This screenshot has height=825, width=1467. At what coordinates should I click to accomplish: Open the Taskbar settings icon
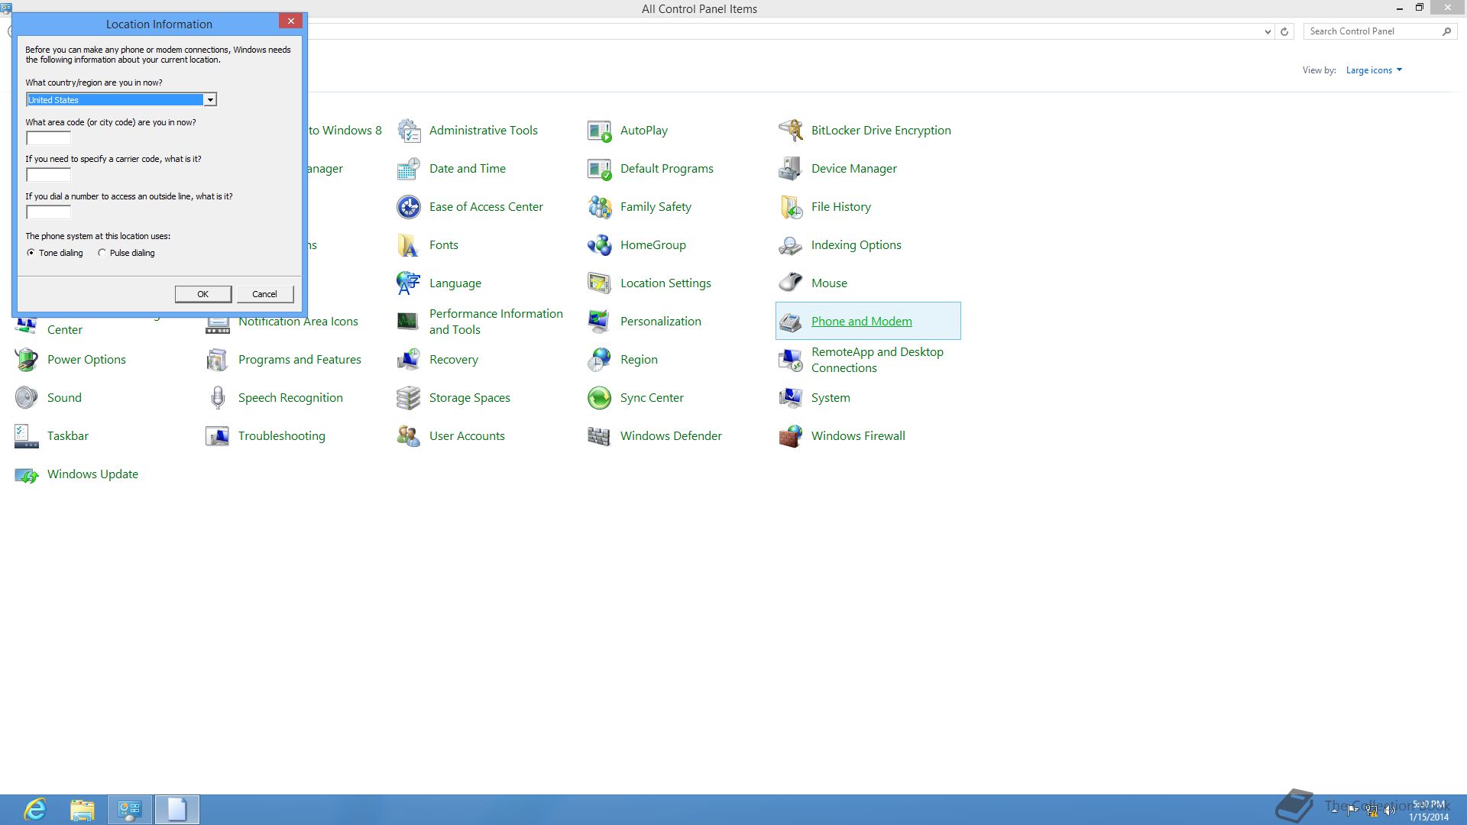click(x=27, y=436)
